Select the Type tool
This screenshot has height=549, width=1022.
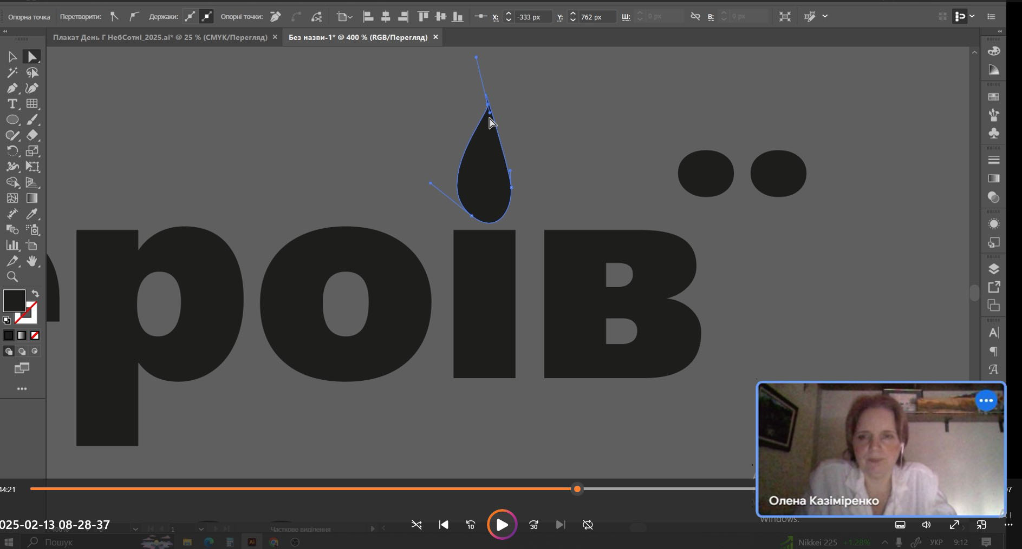(x=12, y=104)
